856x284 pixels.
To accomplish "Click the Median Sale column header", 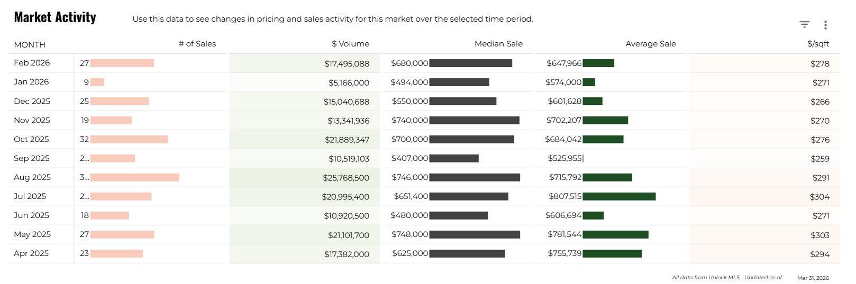I will coord(498,44).
